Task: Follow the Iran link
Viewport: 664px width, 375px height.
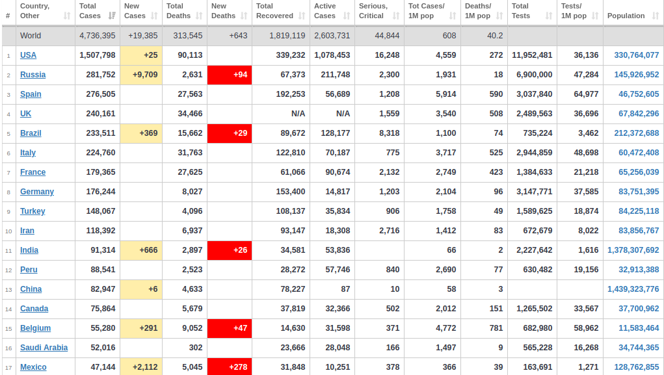Action: tap(27, 230)
